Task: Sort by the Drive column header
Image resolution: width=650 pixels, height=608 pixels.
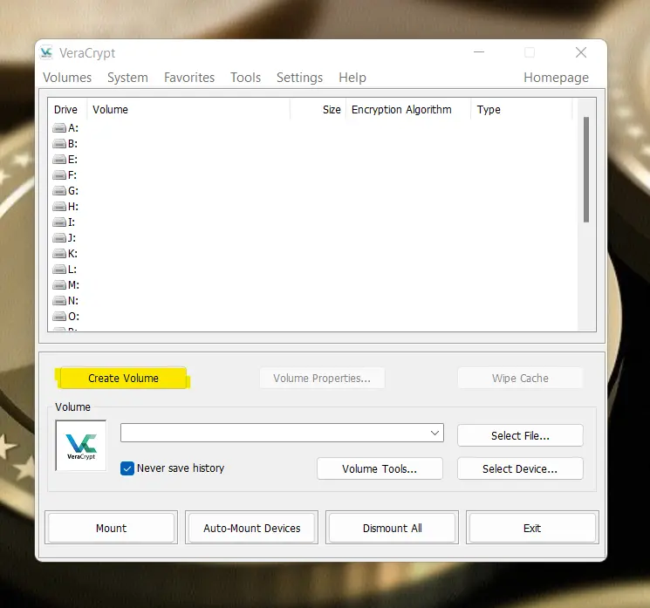Action: (x=66, y=109)
